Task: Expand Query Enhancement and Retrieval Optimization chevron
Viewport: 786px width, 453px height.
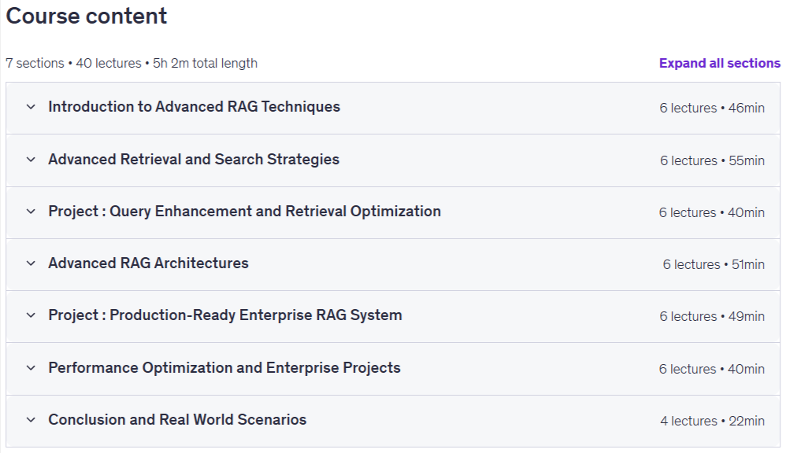Action: click(x=31, y=212)
